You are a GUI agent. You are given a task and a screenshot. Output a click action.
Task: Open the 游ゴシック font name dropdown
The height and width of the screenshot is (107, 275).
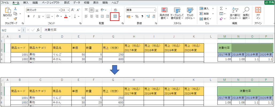(60, 10)
